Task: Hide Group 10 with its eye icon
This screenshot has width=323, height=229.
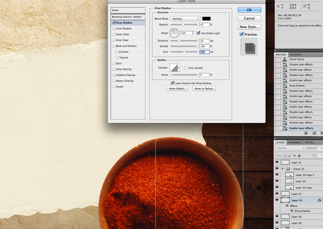Action: [277, 169]
